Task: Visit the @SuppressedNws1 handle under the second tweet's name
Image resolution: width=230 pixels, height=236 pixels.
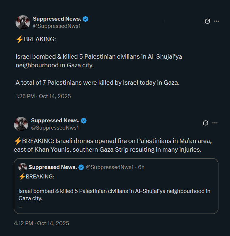Action: [x=55, y=128]
